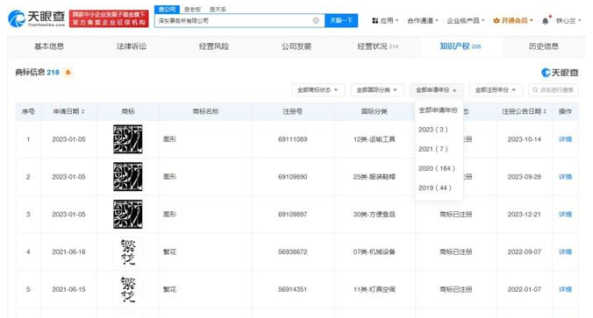This screenshot has height=318, width=593.
Task: Sort by the 申请日期 column header
Action: (68, 111)
